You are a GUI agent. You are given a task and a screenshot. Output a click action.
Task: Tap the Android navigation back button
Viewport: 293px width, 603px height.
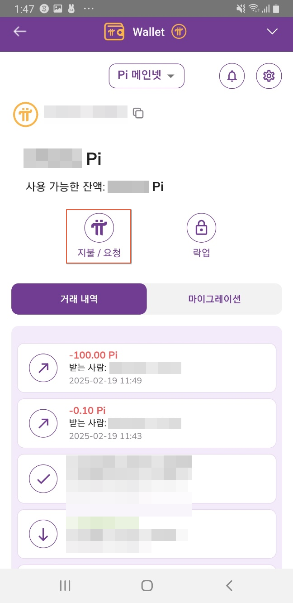pos(229,585)
